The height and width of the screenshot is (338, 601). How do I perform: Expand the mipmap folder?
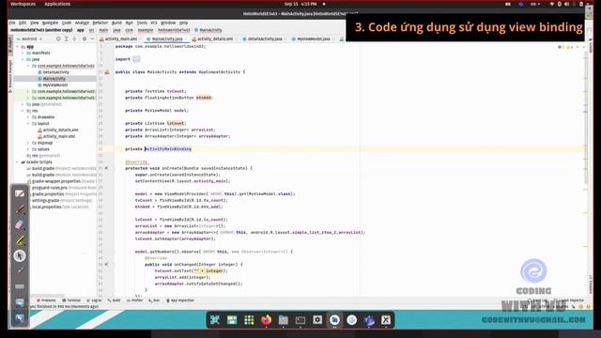[28, 143]
